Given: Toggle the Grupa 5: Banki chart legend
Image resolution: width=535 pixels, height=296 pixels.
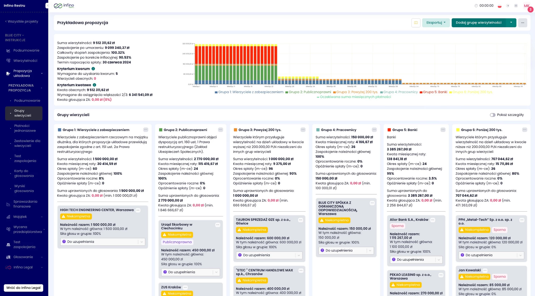Looking at the screenshot, I should (433, 92).
